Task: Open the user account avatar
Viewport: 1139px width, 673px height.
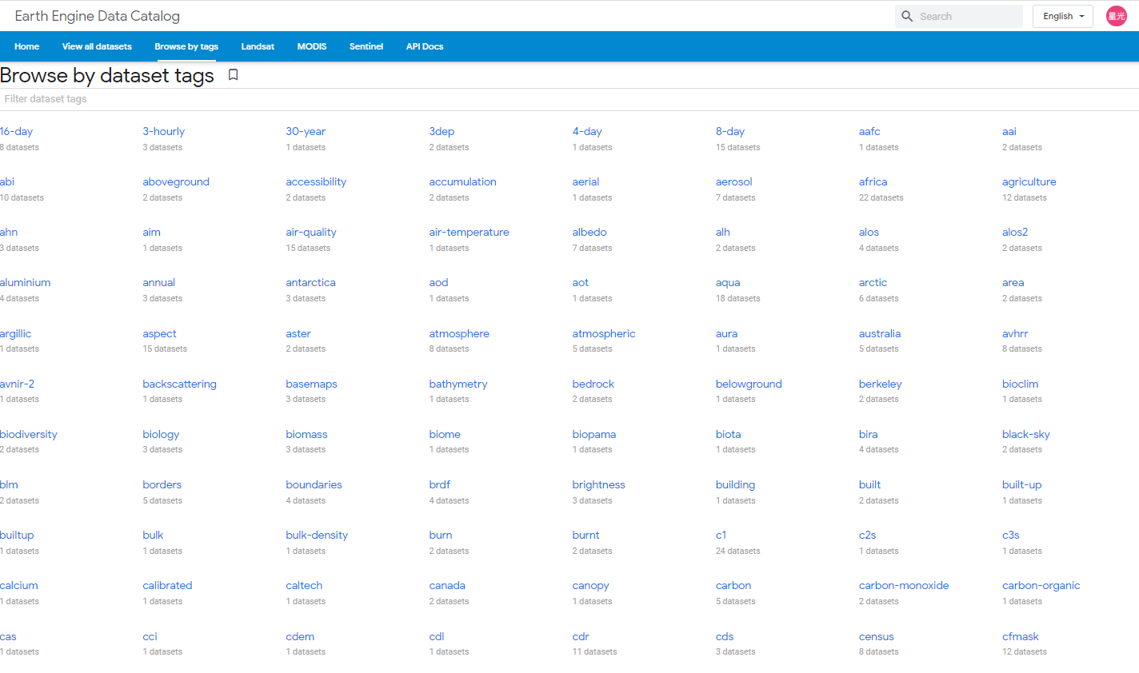Action: (x=1117, y=16)
